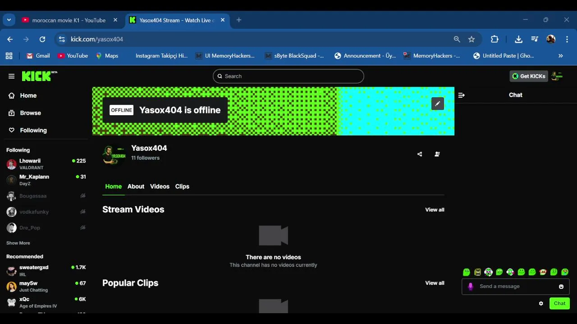Click the follow user icon
The width and height of the screenshot is (577, 324).
(x=437, y=154)
